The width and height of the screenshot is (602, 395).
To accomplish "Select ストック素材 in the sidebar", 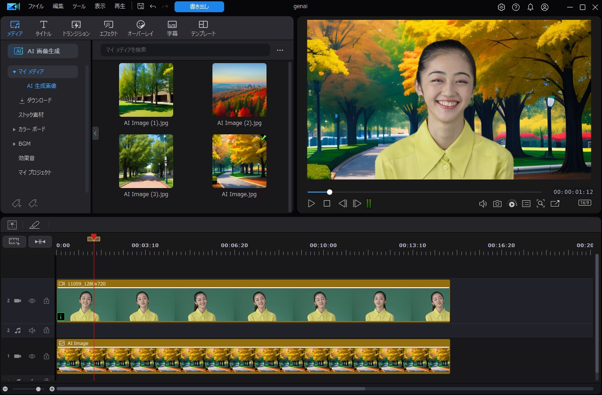I will pos(31,115).
